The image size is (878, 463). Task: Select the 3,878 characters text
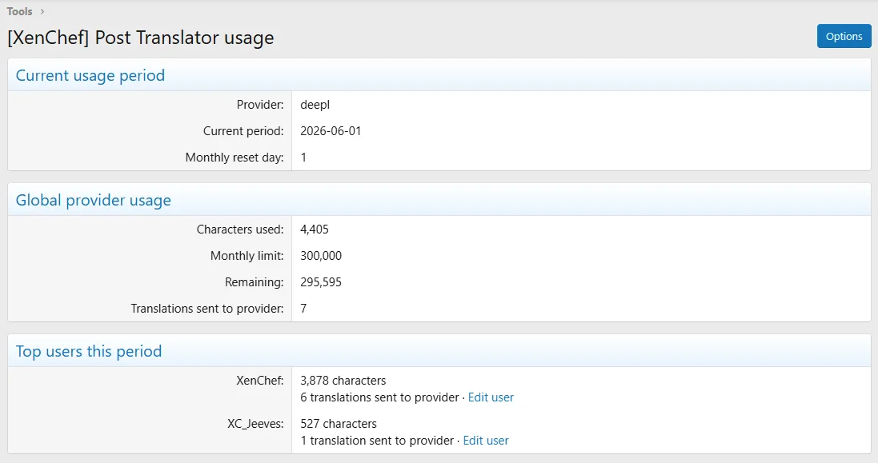[343, 381]
